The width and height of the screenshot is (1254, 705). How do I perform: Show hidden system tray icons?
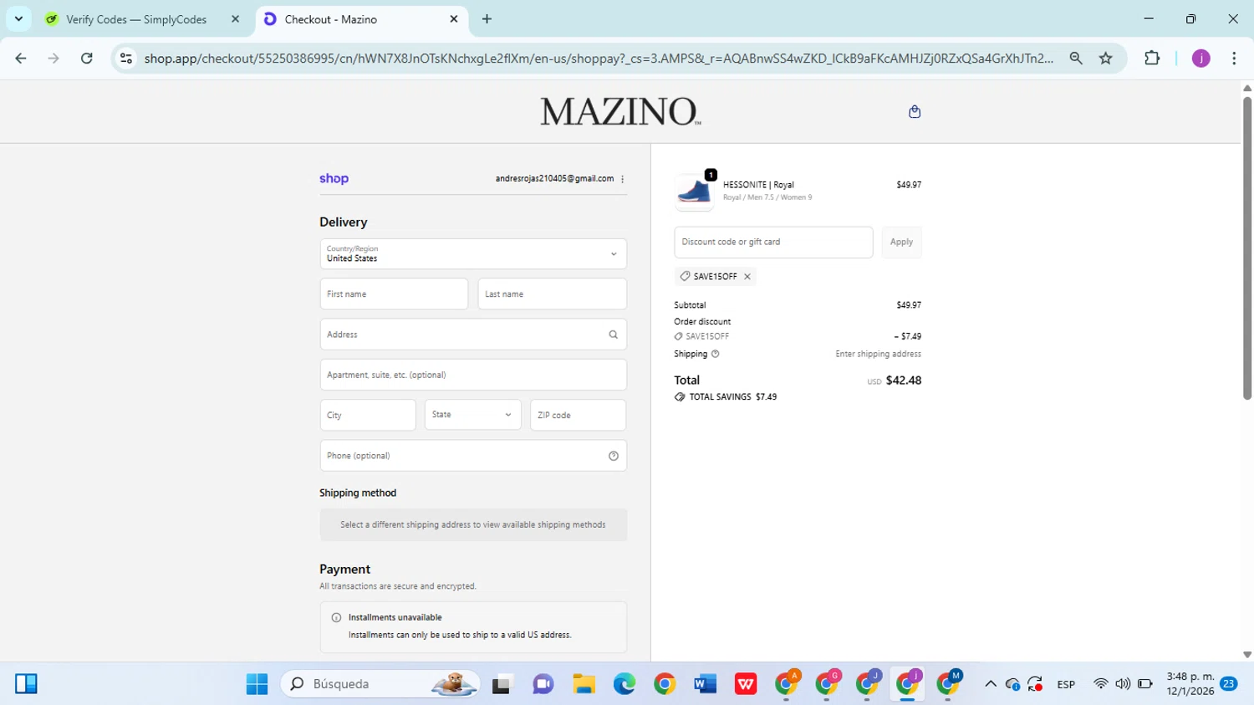tap(991, 684)
